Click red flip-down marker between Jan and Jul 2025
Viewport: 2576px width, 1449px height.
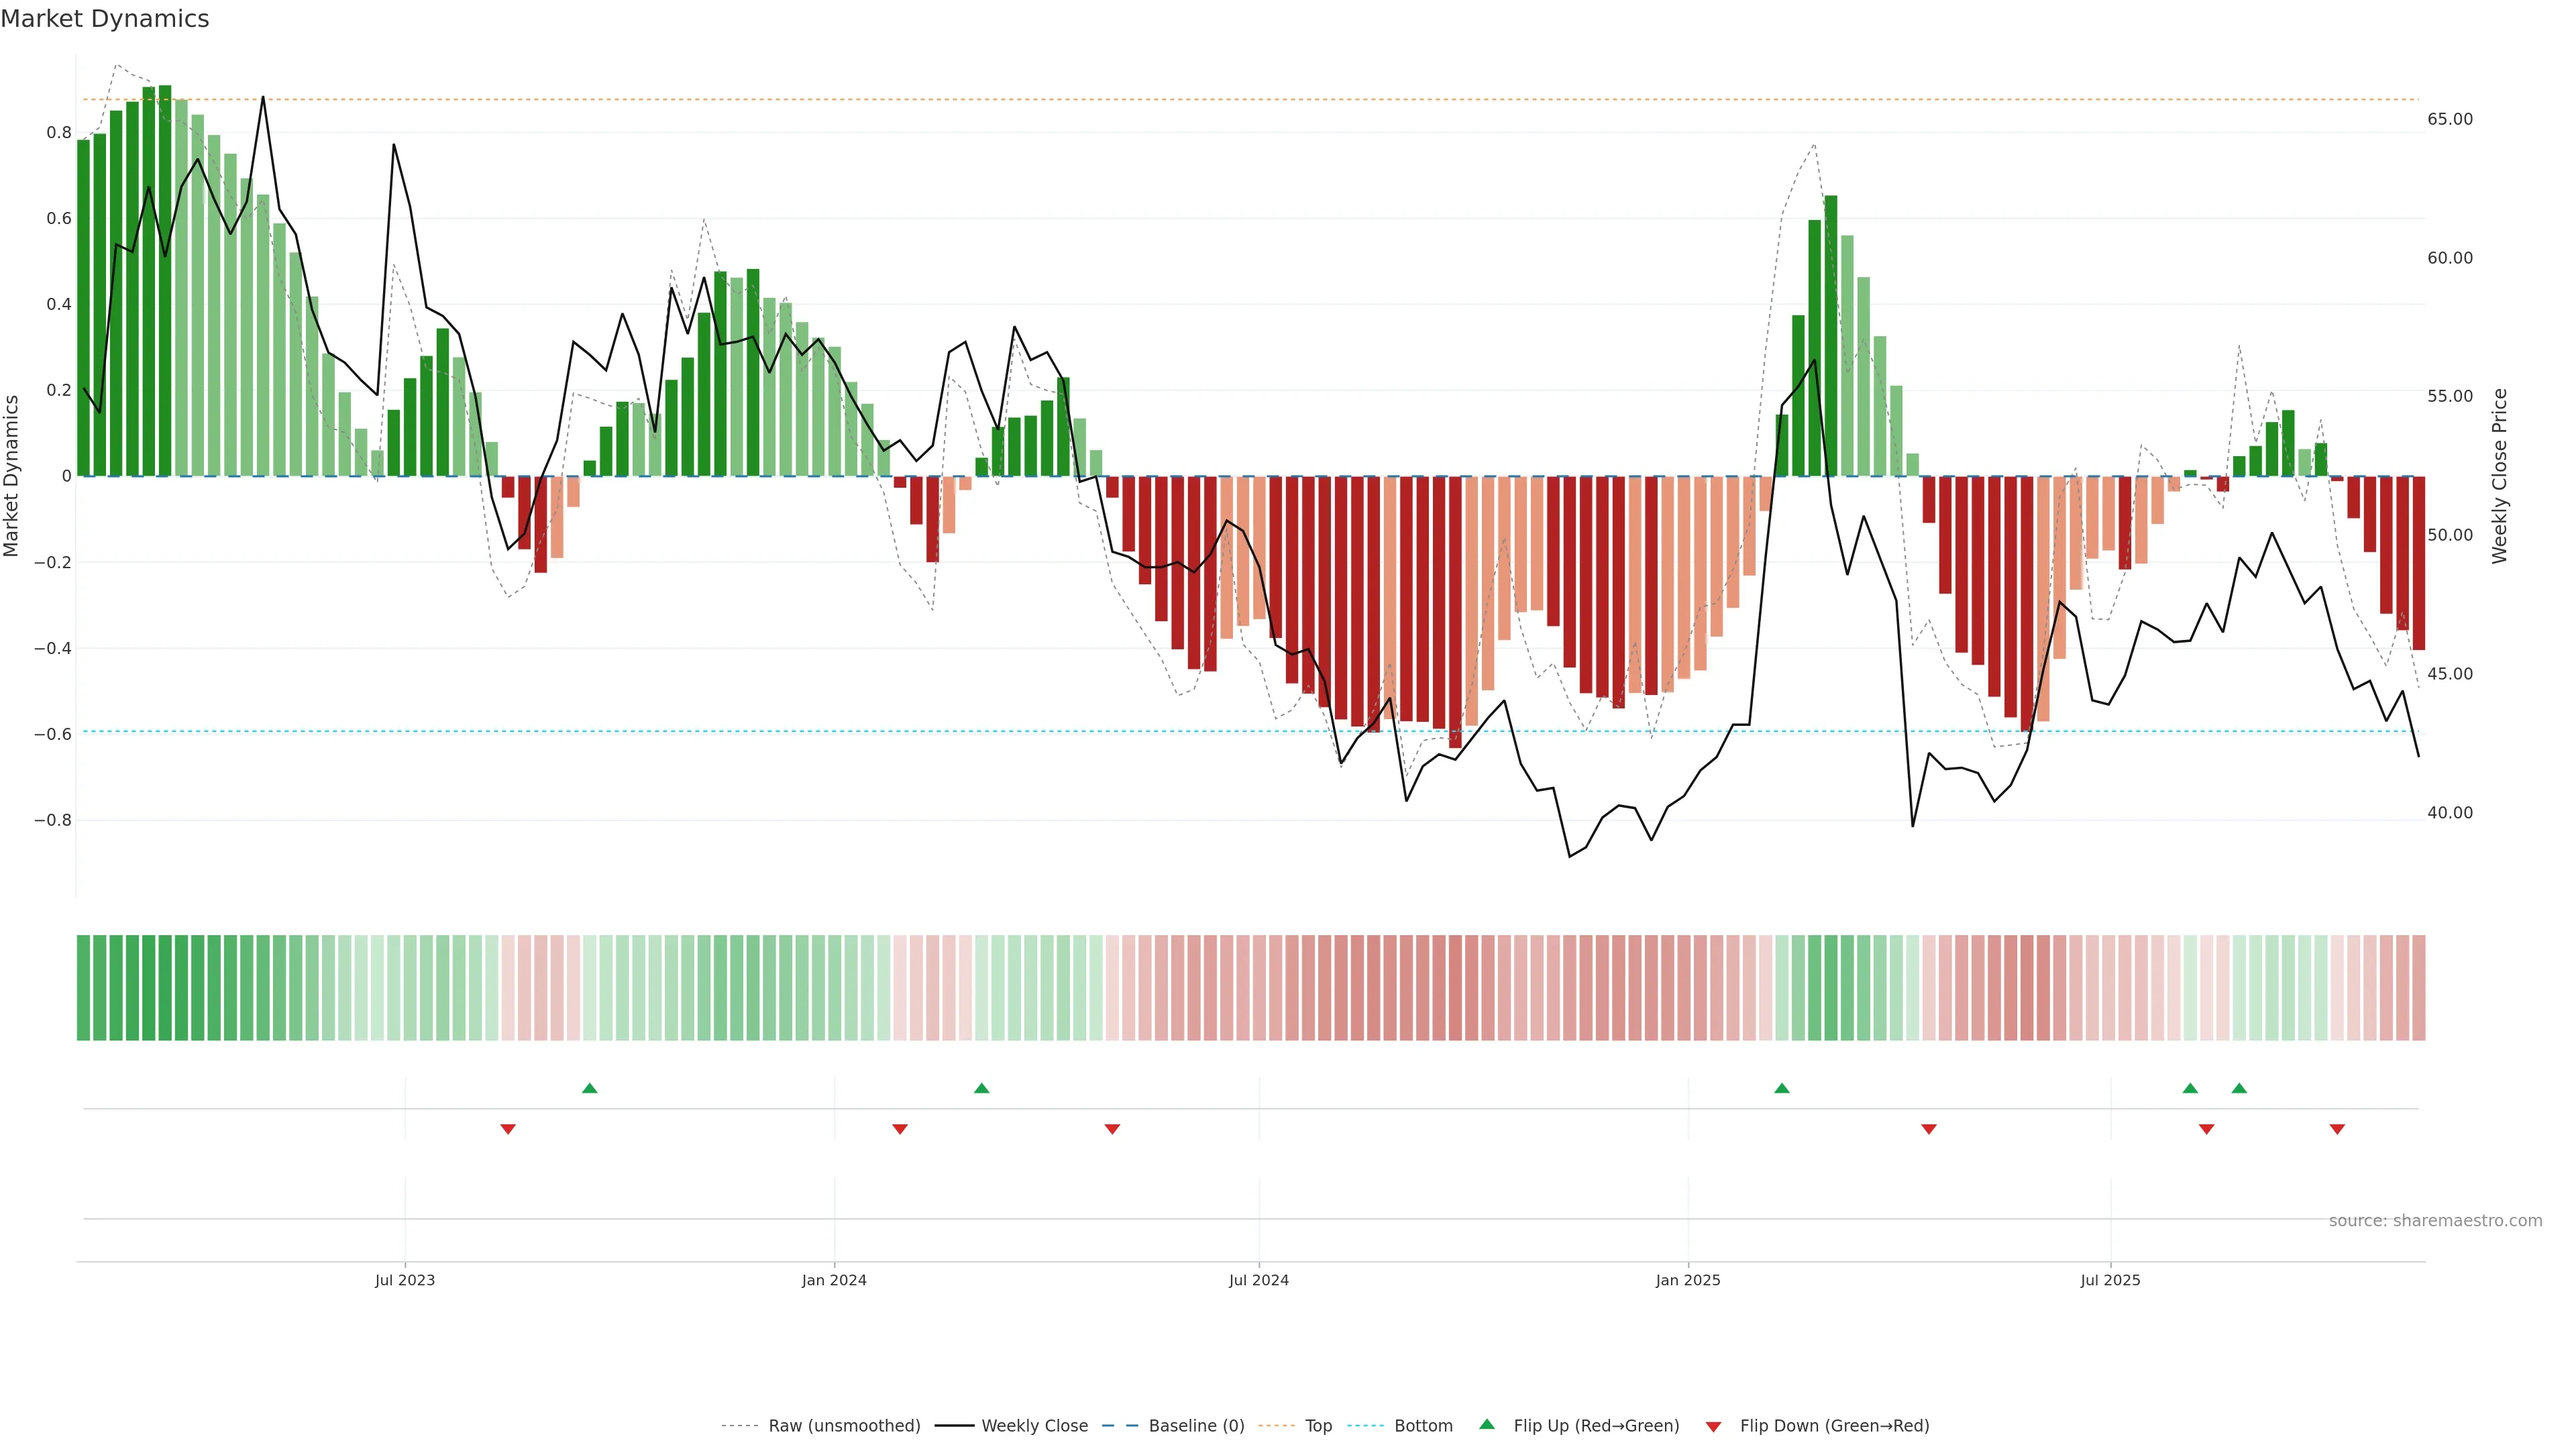[x=1929, y=1129]
